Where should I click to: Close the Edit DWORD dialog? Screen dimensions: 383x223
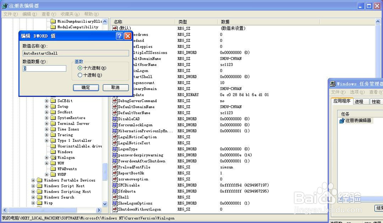128,36
